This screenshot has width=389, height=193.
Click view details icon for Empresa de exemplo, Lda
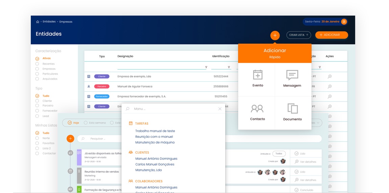[x=329, y=77]
